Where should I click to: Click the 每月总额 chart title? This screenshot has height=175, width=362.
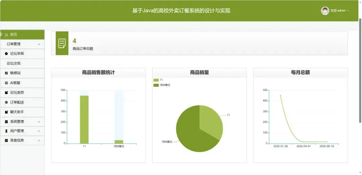pos(300,72)
